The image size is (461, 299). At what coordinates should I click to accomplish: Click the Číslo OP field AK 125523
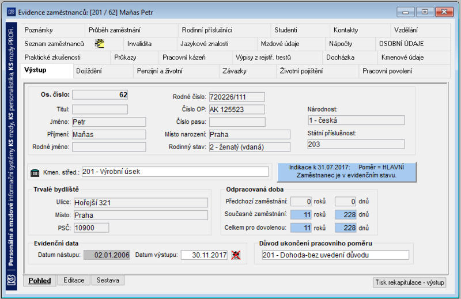click(237, 109)
